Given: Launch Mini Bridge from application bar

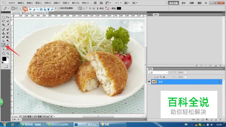Looking at the screenshot, I should [101, 3].
